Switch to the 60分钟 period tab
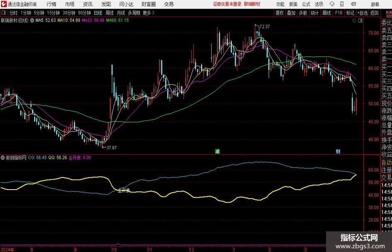The image size is (392, 252). pyautogui.click(x=84, y=13)
